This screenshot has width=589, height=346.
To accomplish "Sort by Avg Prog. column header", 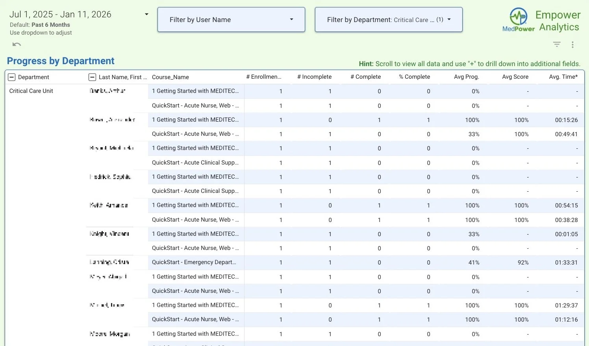I will [467, 77].
